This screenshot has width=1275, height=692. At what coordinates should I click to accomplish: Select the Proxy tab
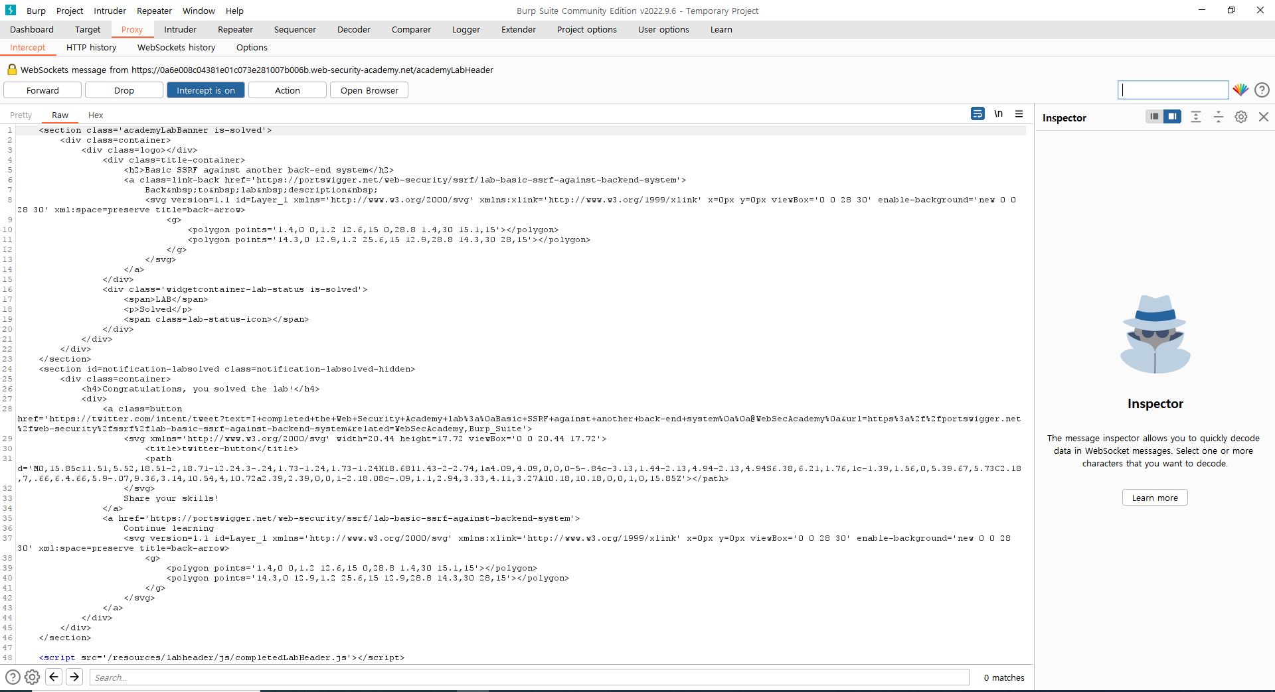pyautogui.click(x=132, y=29)
